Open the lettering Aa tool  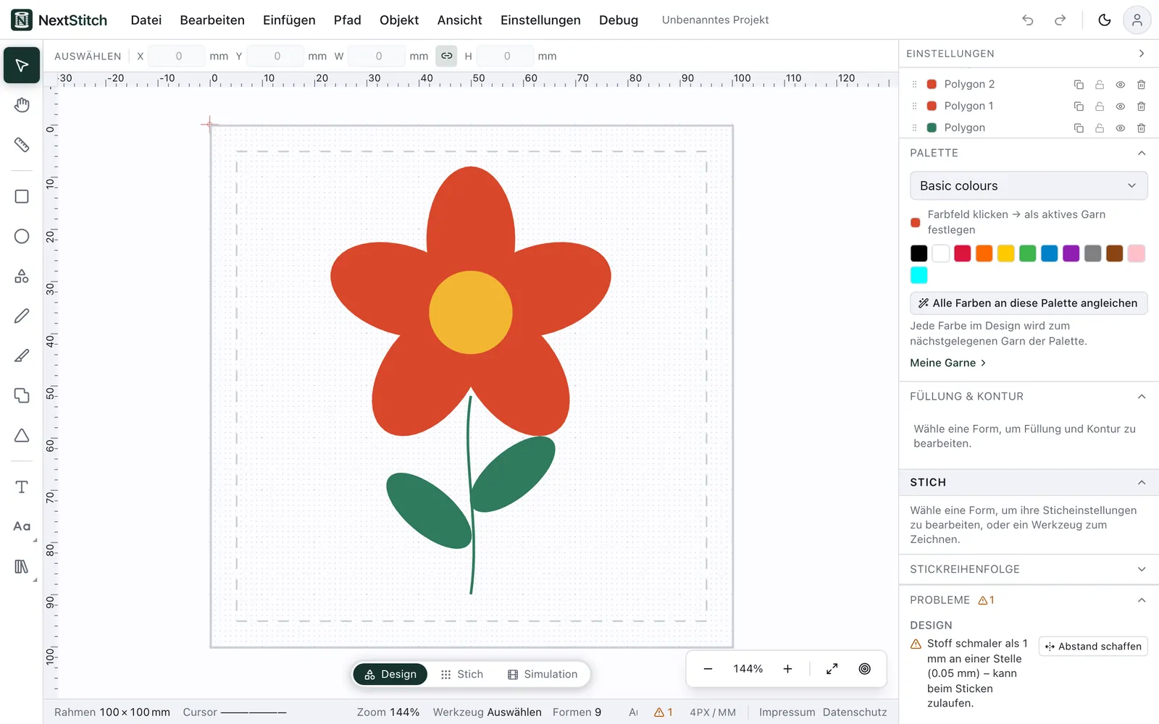[22, 526]
